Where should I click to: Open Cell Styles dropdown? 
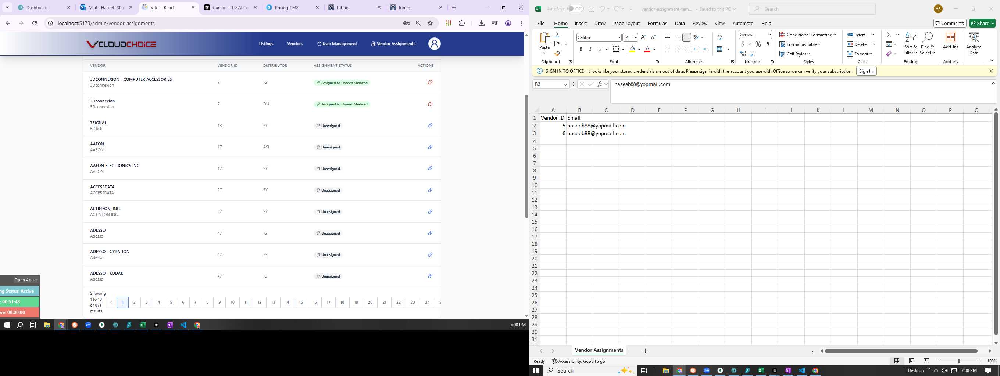pos(794,54)
